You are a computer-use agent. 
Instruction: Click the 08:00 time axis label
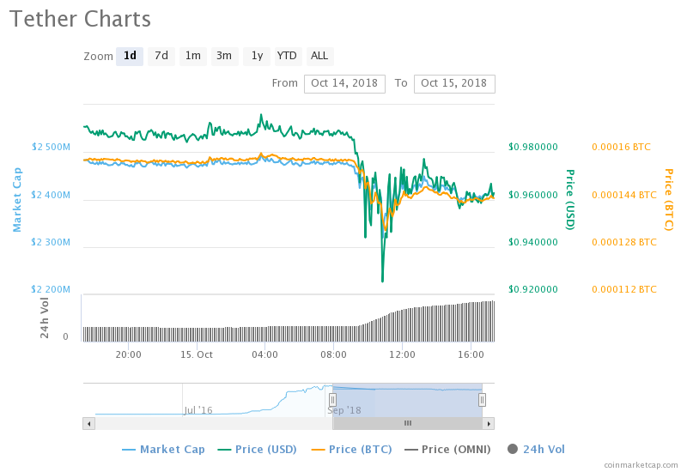[x=333, y=354]
